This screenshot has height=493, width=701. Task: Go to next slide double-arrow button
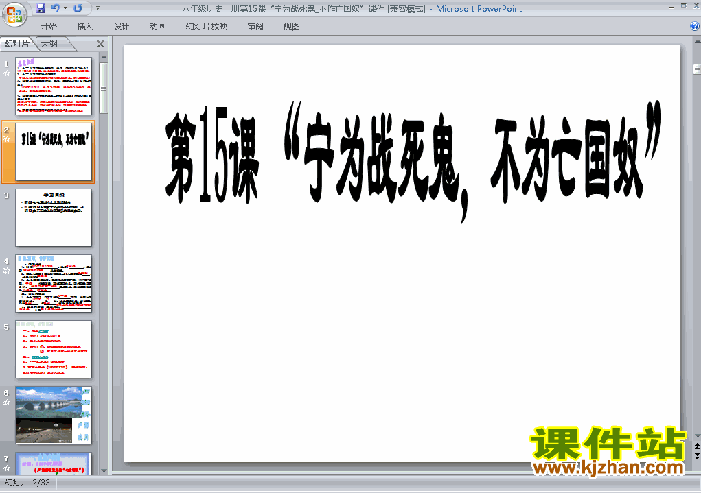[x=697, y=455]
